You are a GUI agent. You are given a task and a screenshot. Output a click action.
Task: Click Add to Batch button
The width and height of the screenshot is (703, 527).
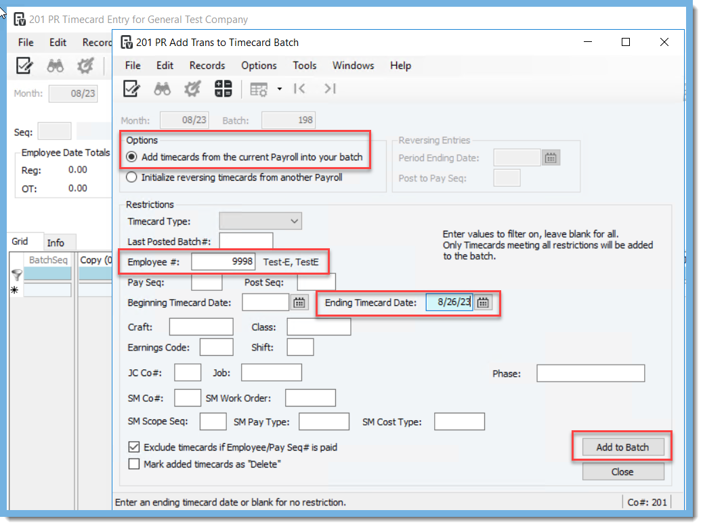click(623, 447)
